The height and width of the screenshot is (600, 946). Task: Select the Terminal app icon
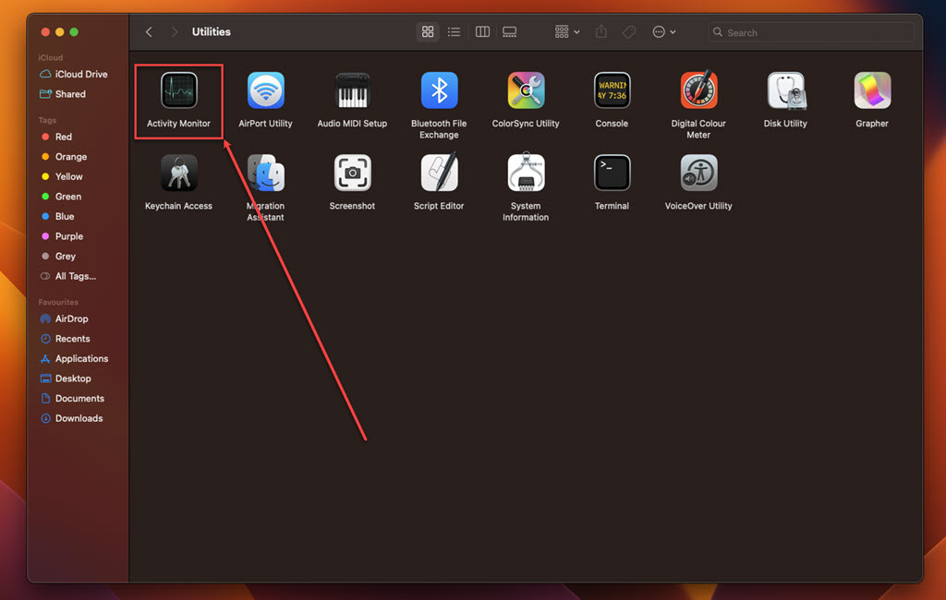612,173
